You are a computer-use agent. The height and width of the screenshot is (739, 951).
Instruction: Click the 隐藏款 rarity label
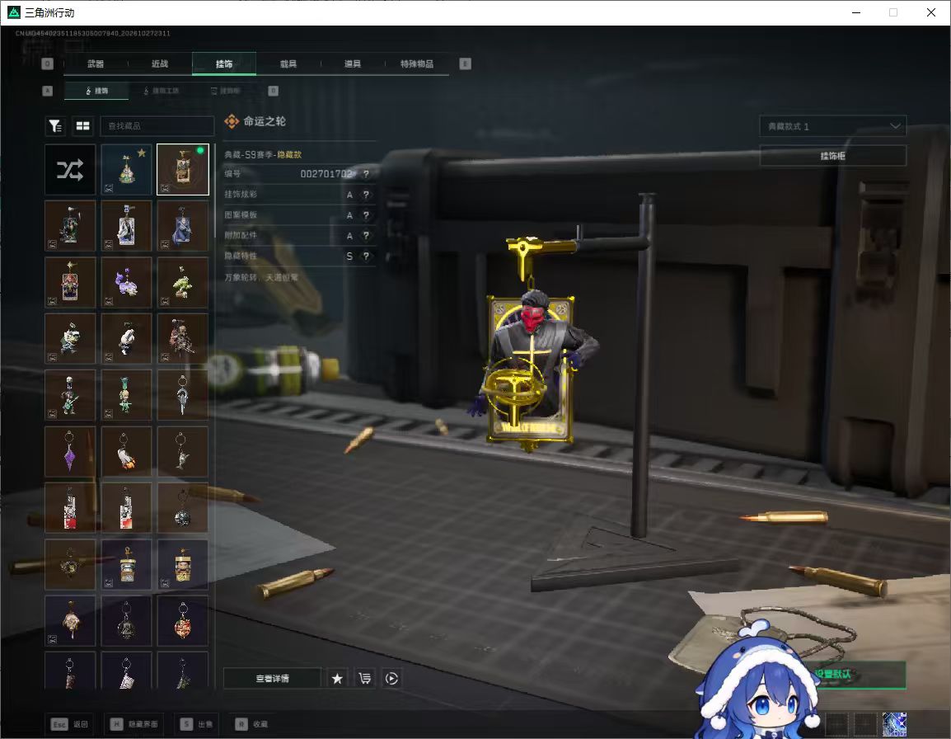289,155
